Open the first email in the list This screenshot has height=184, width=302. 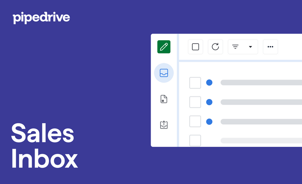click(x=261, y=83)
